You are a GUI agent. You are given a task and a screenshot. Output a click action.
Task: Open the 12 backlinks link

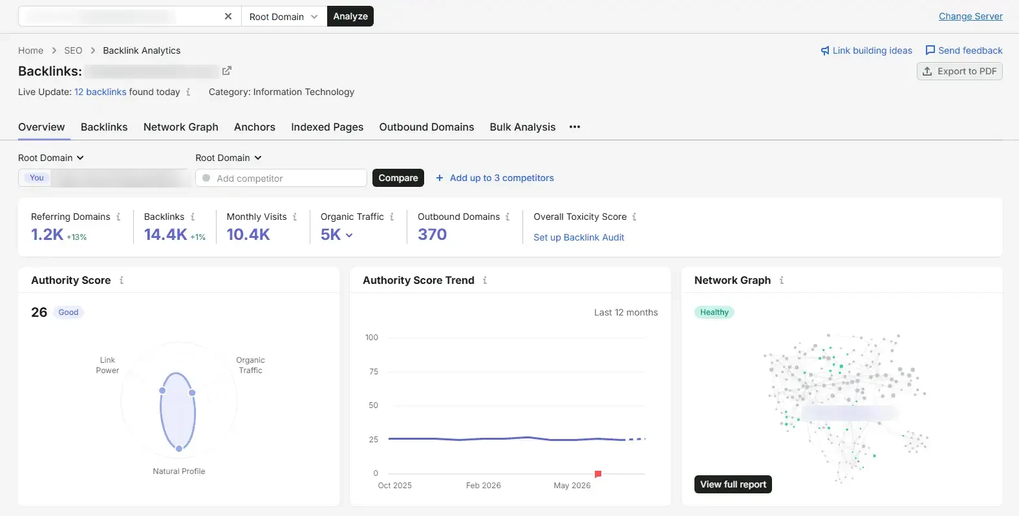click(x=100, y=92)
